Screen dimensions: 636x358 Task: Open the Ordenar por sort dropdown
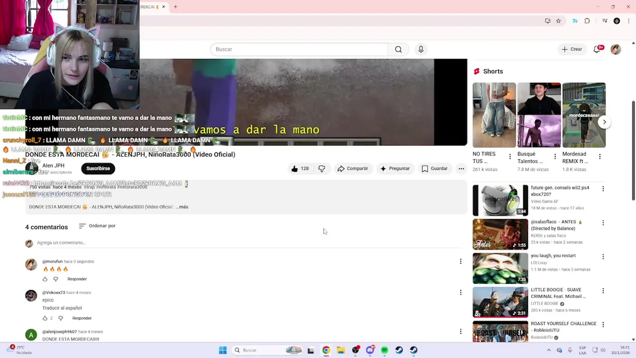tap(97, 226)
